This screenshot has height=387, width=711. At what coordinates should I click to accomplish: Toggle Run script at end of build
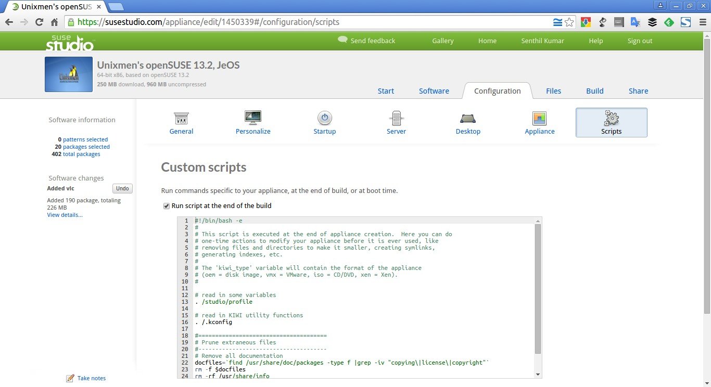pos(167,206)
